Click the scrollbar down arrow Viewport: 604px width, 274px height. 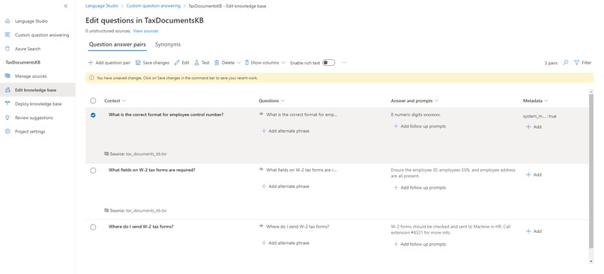pos(591,261)
